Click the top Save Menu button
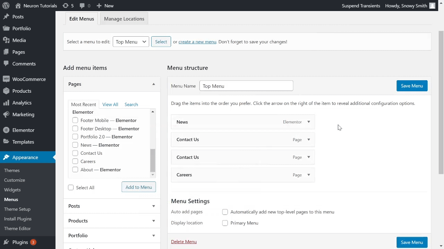The width and height of the screenshot is (444, 249). coord(412,86)
